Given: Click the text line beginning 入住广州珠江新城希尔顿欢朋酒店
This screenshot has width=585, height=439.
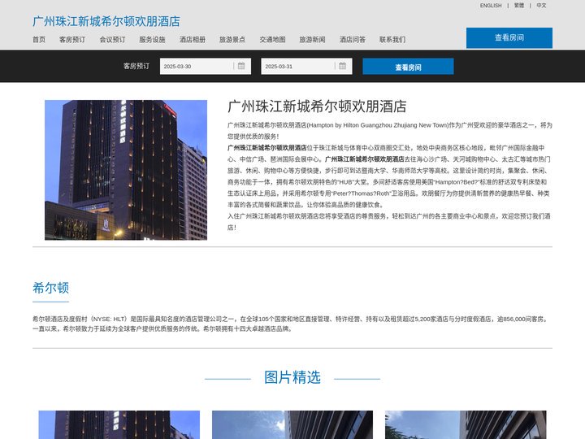Looking at the screenshot, I should (x=389, y=222).
